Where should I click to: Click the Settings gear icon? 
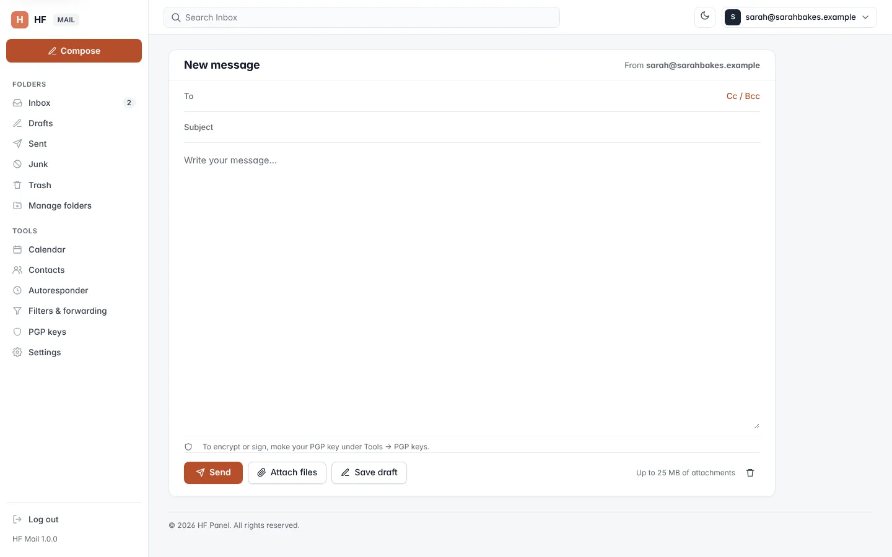coord(17,352)
